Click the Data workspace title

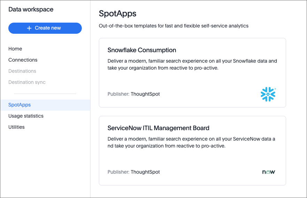click(x=31, y=9)
